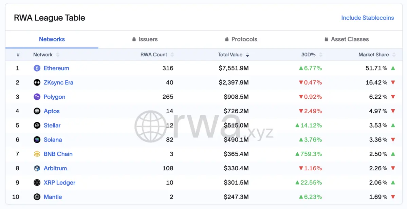Image resolution: width=407 pixels, height=209 pixels.
Task: Click the Arbitrum logo icon
Action: pos(37,168)
